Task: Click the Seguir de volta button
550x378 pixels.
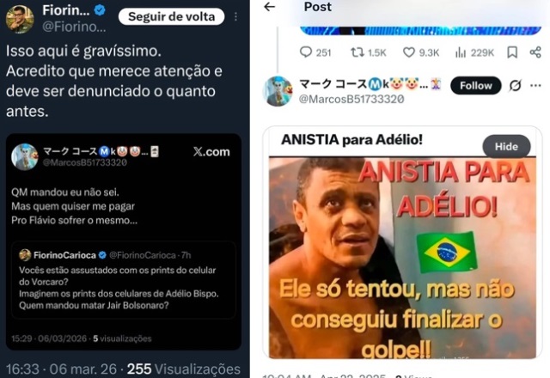Action: click(x=172, y=16)
